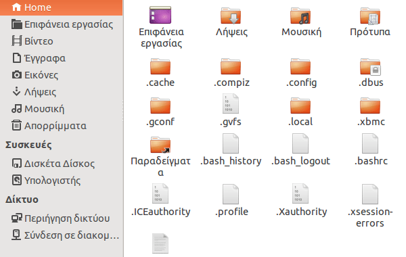The width and height of the screenshot is (406, 257).
Task: Click the .compiz name label
Action: (x=231, y=83)
